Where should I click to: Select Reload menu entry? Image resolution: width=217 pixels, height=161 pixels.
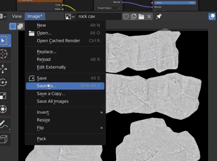click(x=65, y=59)
